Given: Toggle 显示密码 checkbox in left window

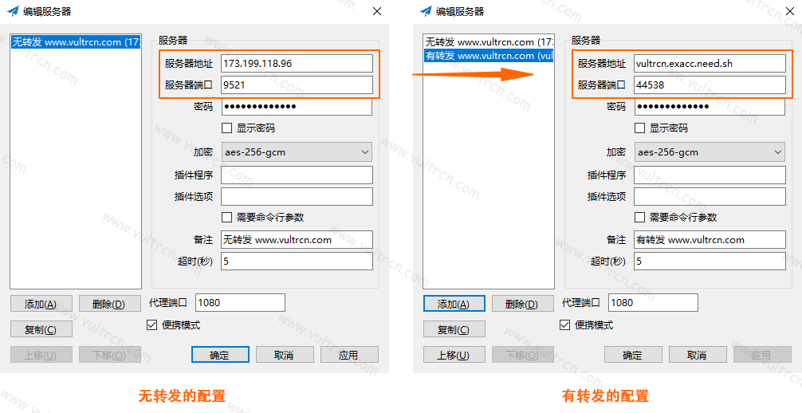Looking at the screenshot, I should tap(227, 128).
